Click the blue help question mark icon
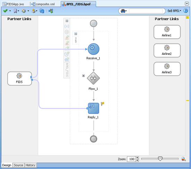This screenshot has width=191, height=169. point(186,11)
